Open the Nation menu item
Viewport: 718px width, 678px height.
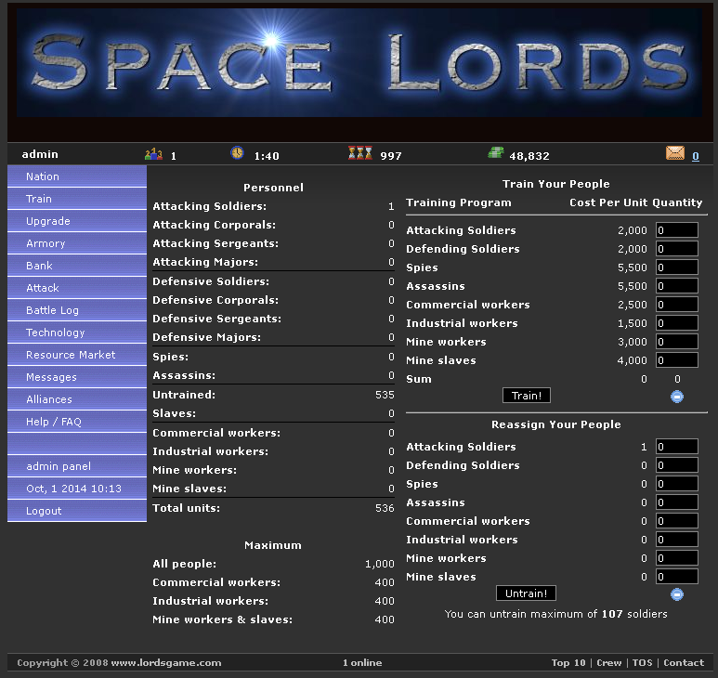77,176
